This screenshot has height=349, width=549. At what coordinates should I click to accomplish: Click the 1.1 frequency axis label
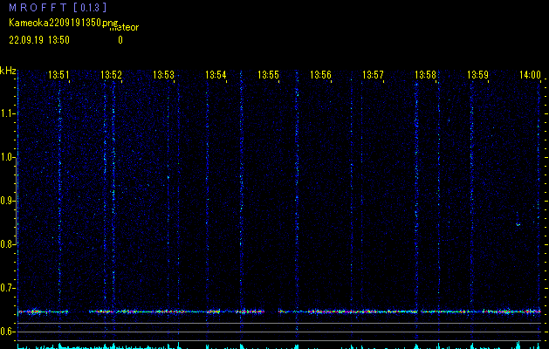(x=8, y=113)
